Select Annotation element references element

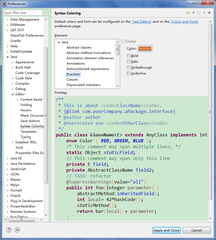pyautogui.click(x=90, y=58)
